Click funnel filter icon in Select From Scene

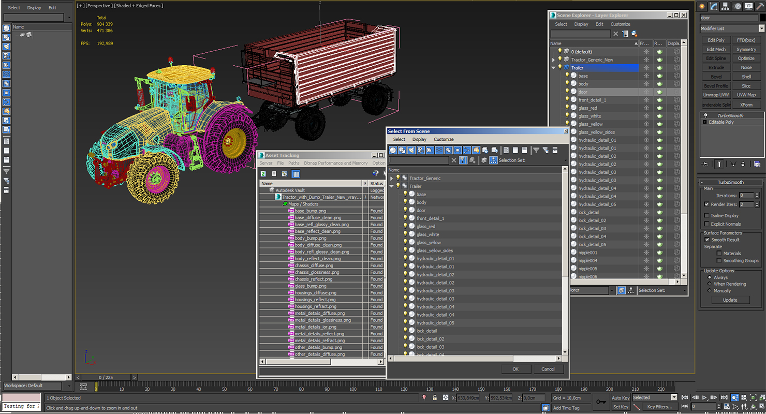(x=536, y=150)
